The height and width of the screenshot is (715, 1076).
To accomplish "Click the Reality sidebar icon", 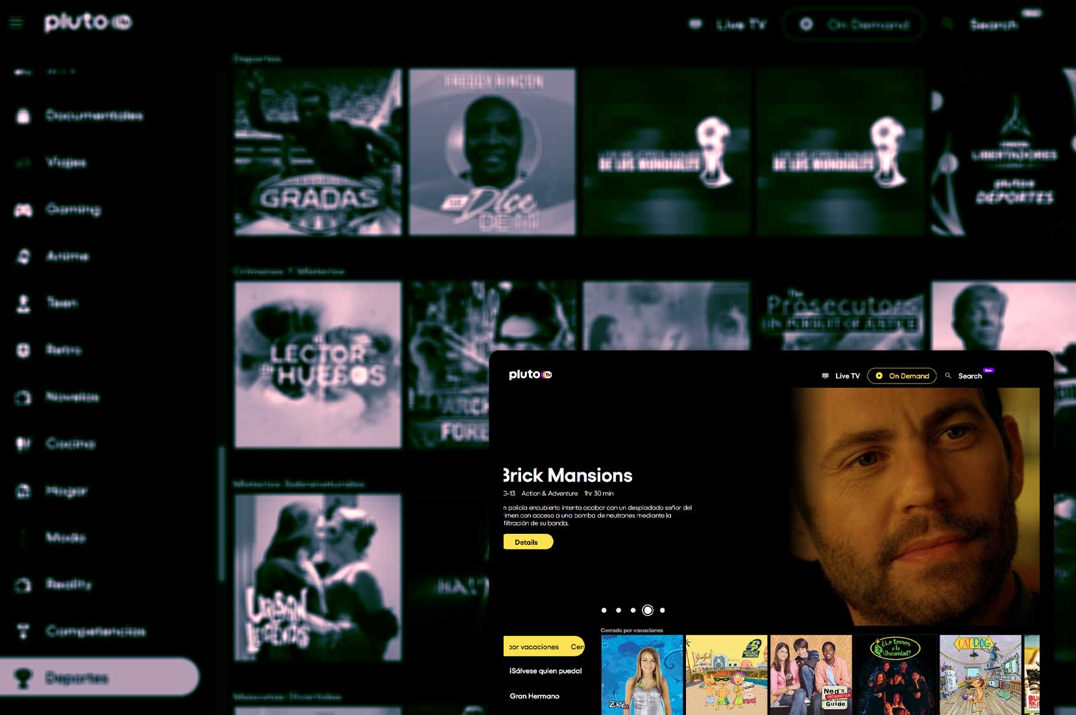I will point(23,585).
